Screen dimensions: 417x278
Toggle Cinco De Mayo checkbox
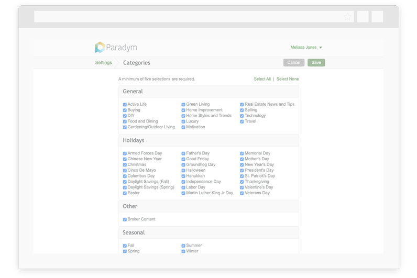pos(125,170)
